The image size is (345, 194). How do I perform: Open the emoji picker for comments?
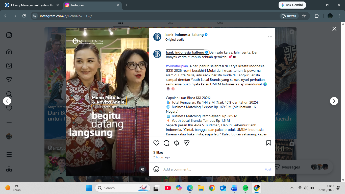[x=156, y=169]
